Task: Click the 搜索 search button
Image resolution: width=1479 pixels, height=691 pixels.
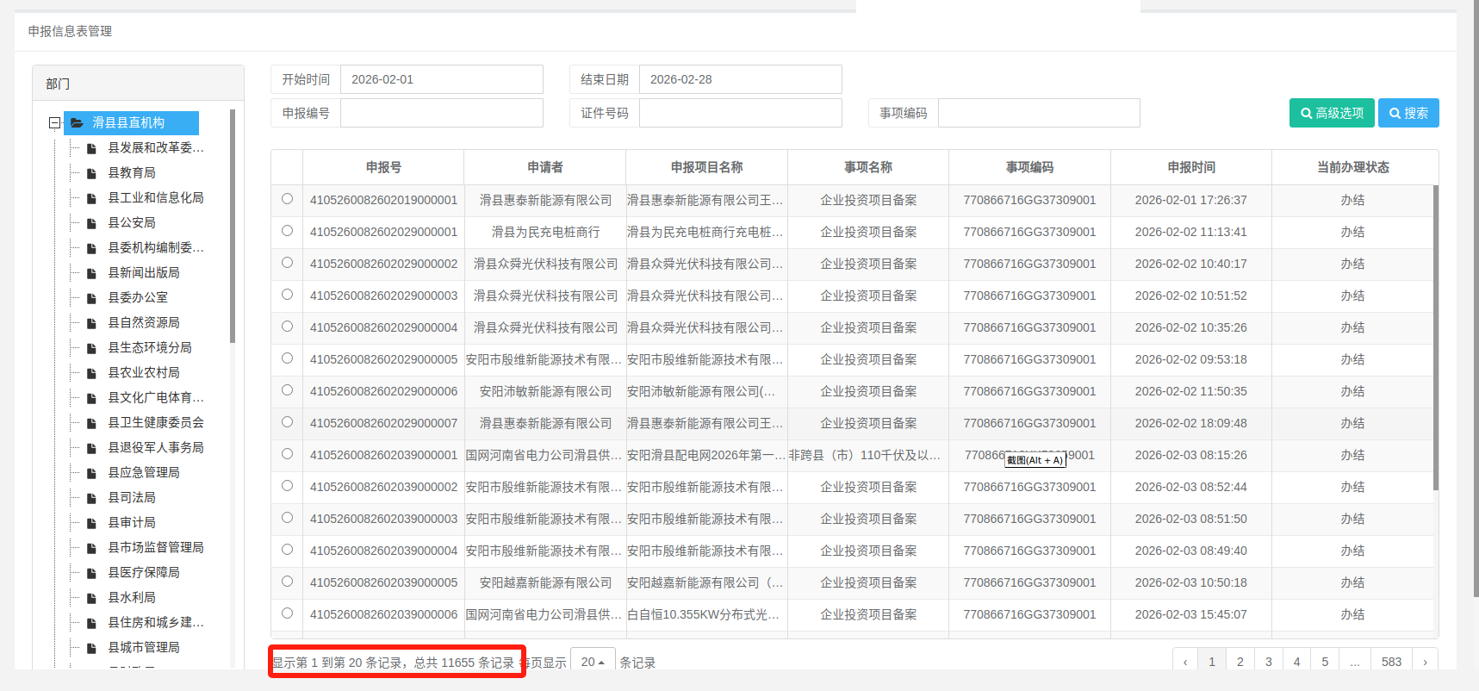Action: (x=1408, y=113)
